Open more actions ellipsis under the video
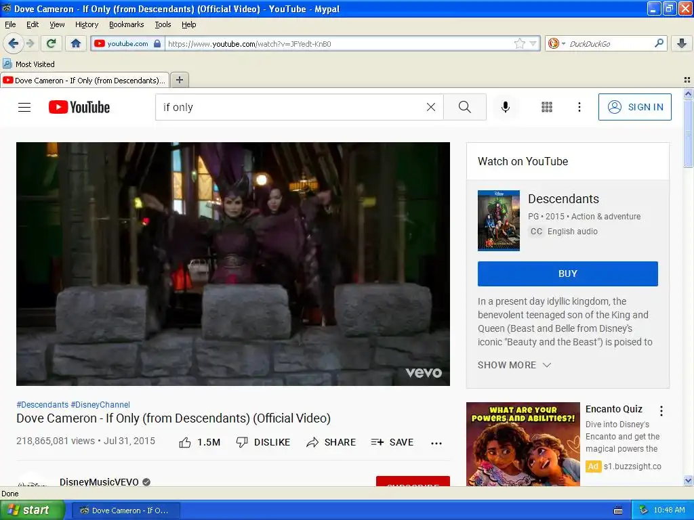Image resolution: width=694 pixels, height=520 pixels. tap(436, 443)
